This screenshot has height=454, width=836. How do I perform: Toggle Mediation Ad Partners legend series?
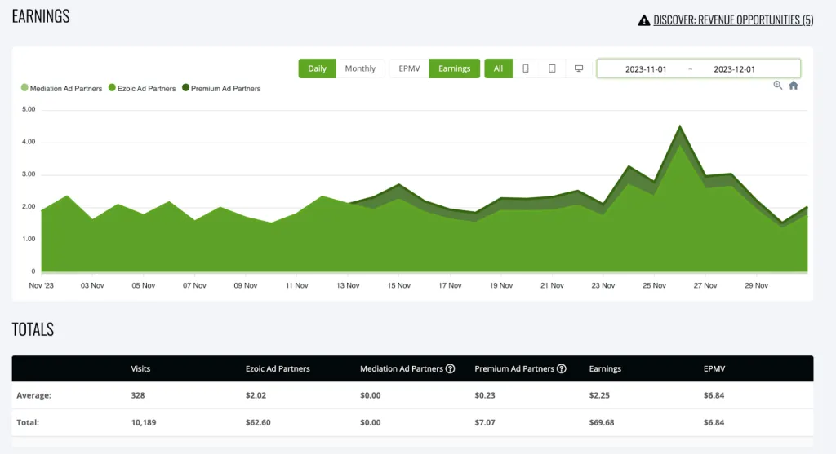click(61, 88)
